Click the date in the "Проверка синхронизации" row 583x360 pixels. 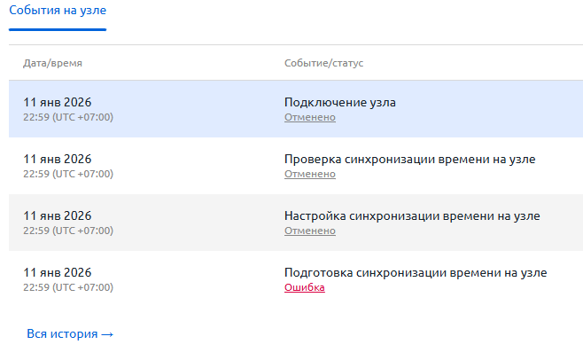pyautogui.click(x=58, y=159)
